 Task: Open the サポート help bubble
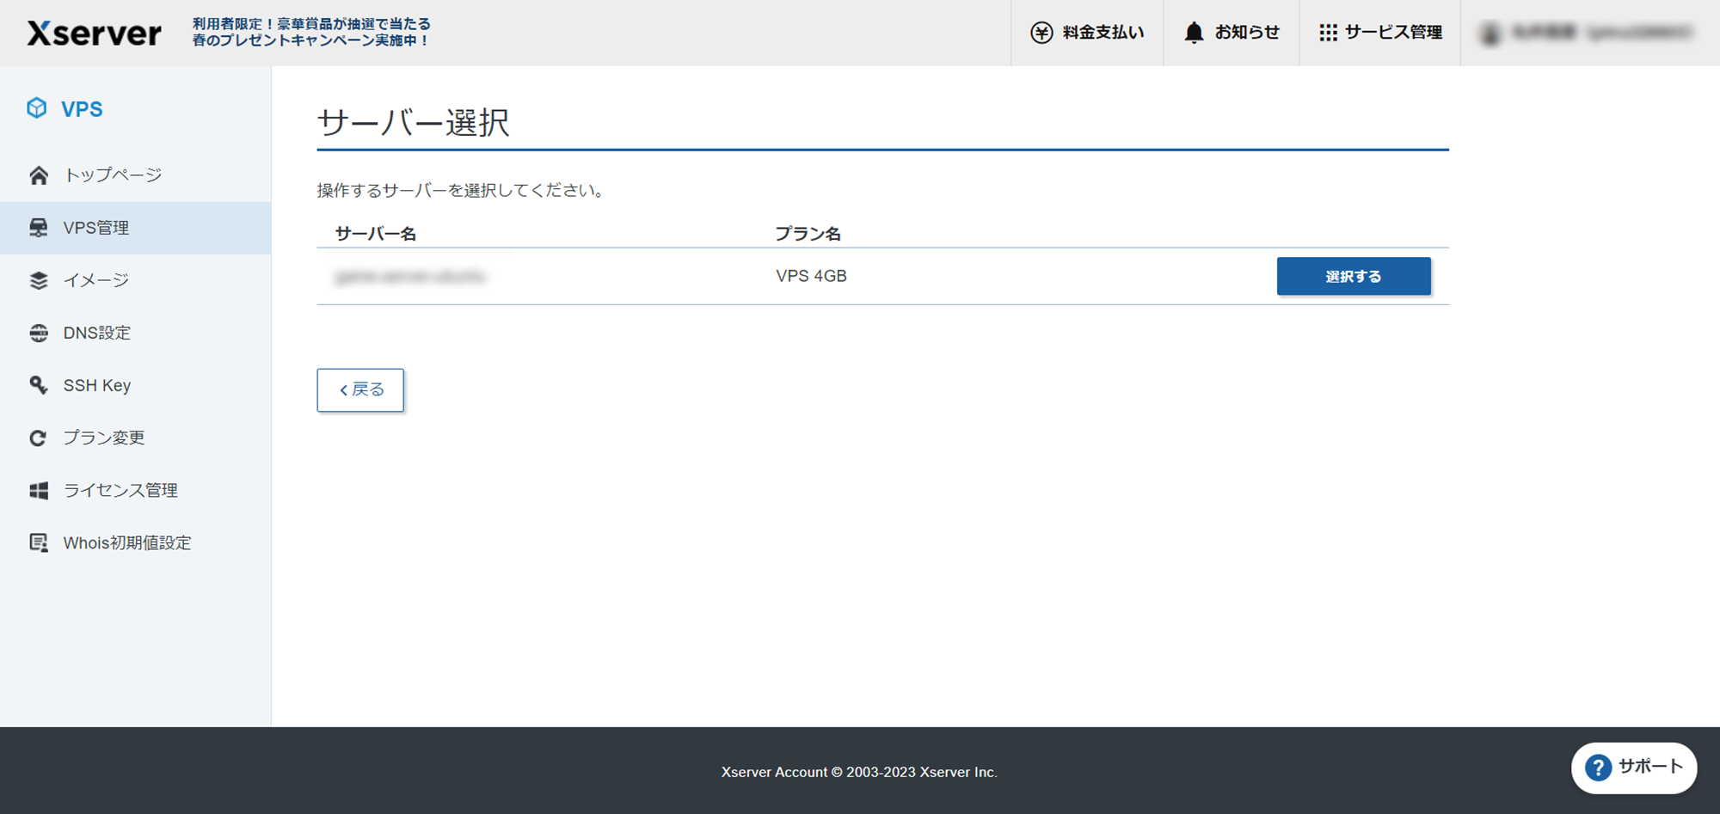point(1632,768)
